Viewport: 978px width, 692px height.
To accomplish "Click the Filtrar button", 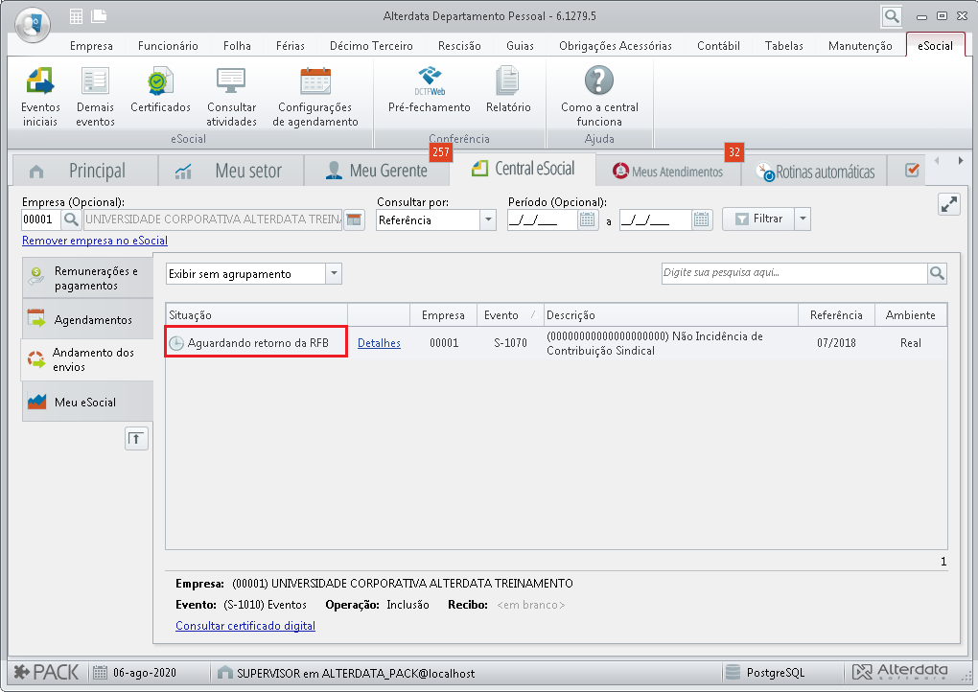I will [758, 219].
